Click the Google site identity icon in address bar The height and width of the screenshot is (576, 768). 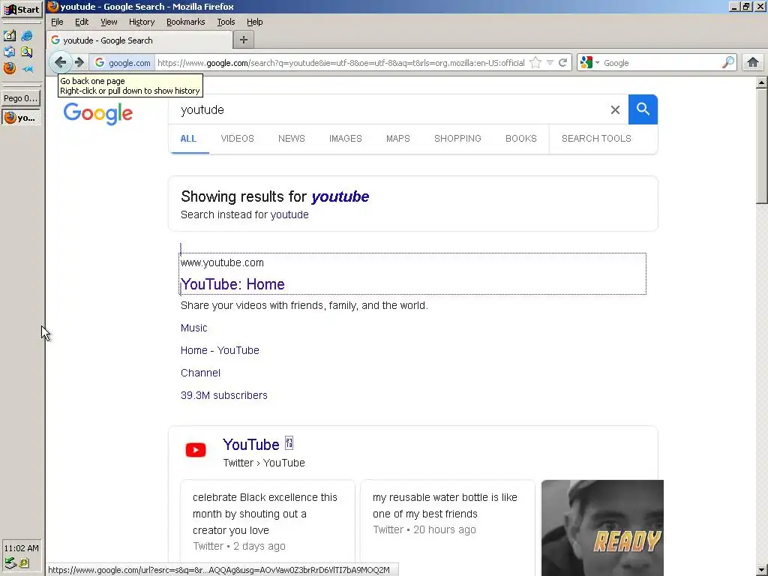pos(100,62)
